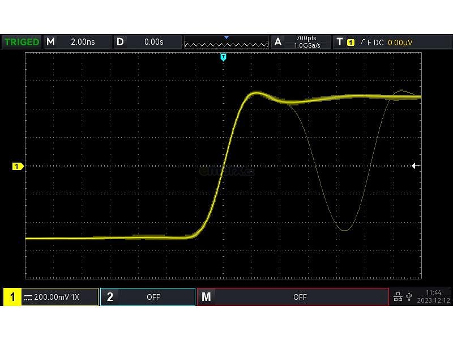Click the white trigger level arrow on right edge
Screen dimensions: 453x340
[x=415, y=166]
